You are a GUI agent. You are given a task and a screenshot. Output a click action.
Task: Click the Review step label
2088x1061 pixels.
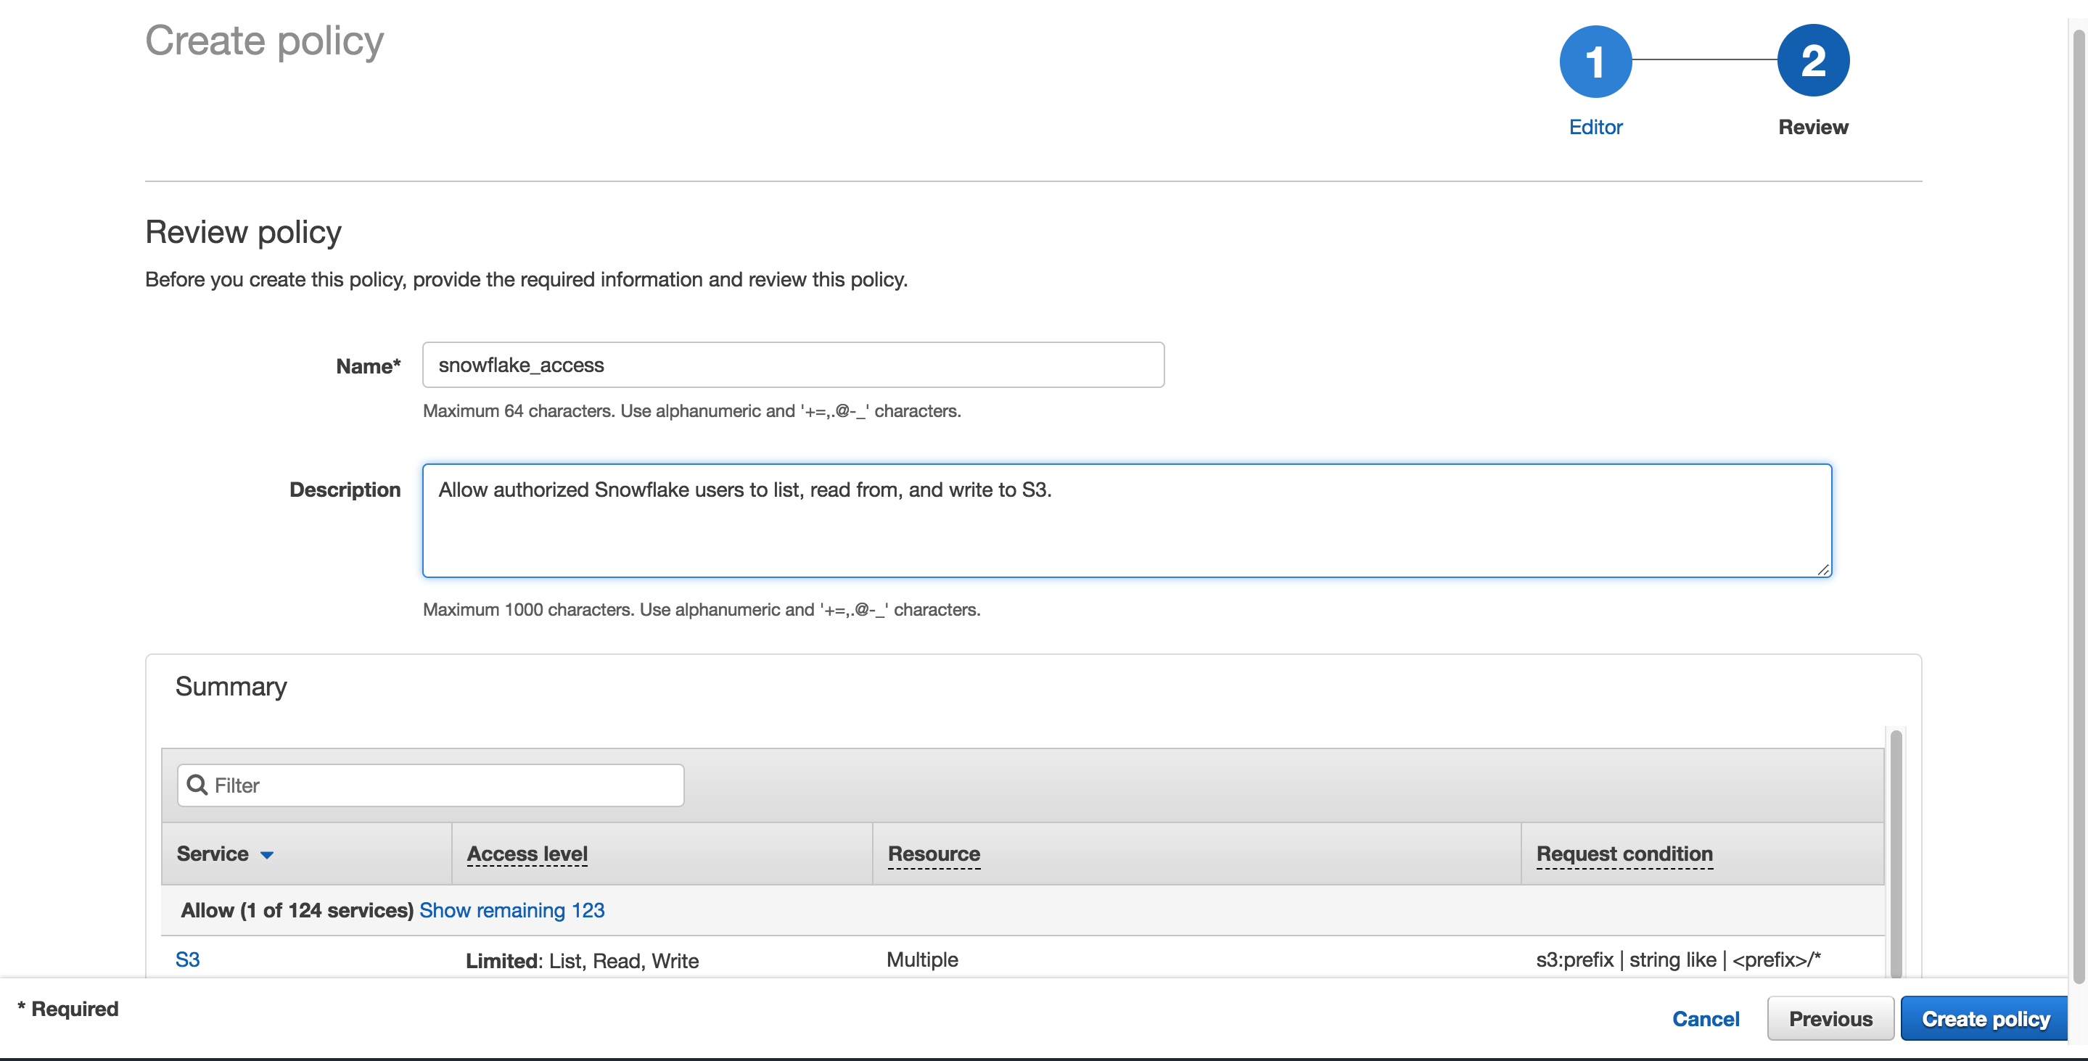point(1812,127)
